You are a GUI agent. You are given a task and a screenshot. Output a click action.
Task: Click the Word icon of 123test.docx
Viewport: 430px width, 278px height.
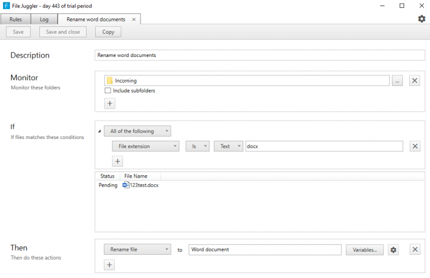(125, 185)
